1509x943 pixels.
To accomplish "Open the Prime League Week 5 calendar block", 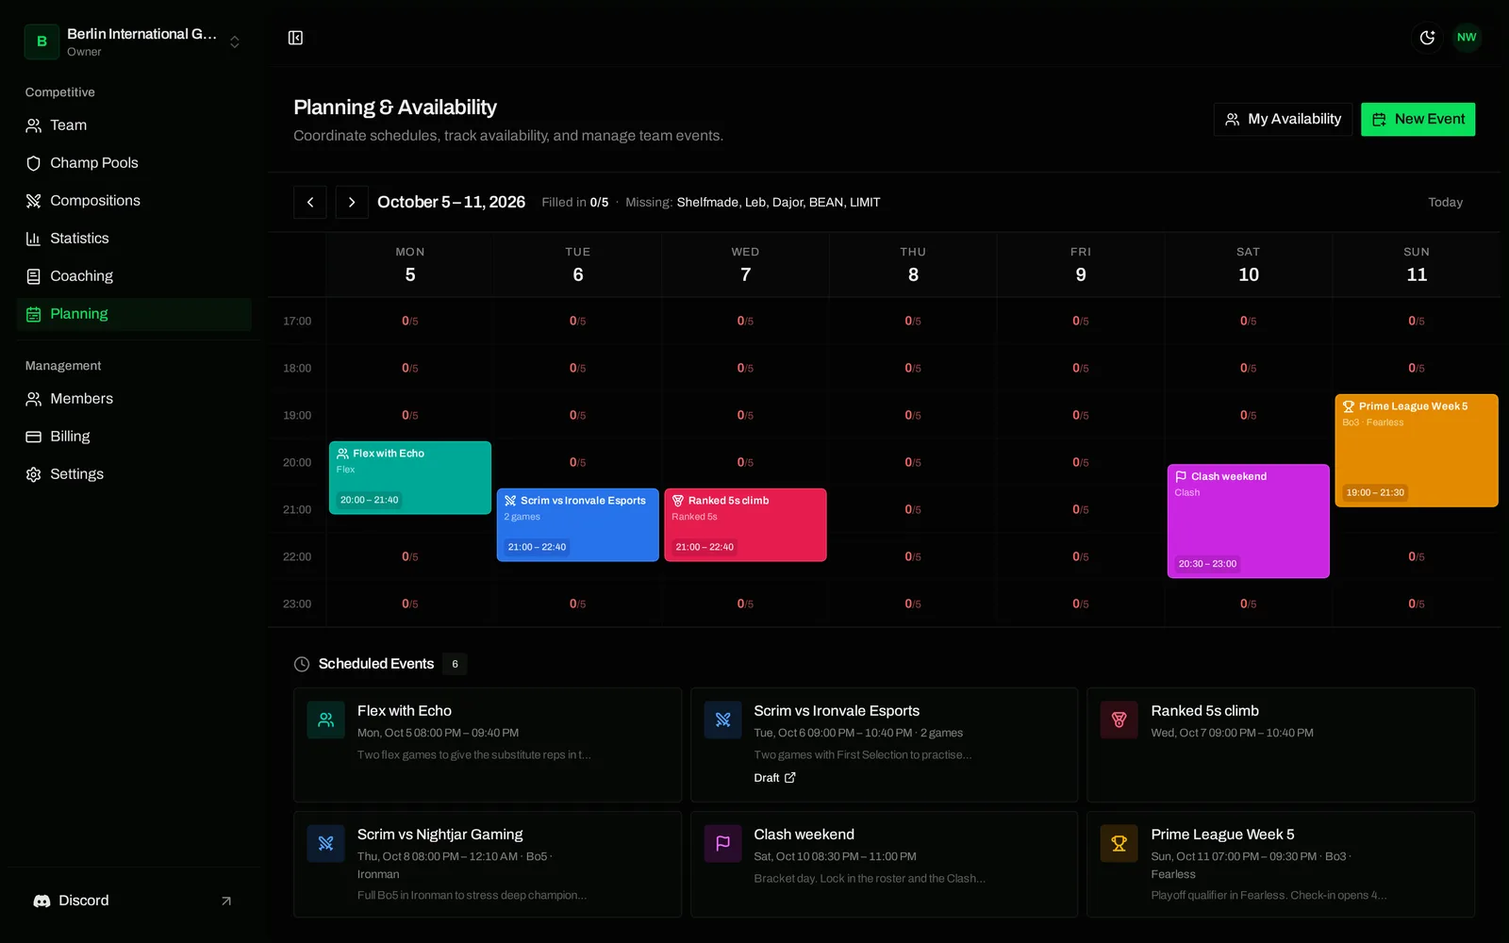I will point(1417,451).
